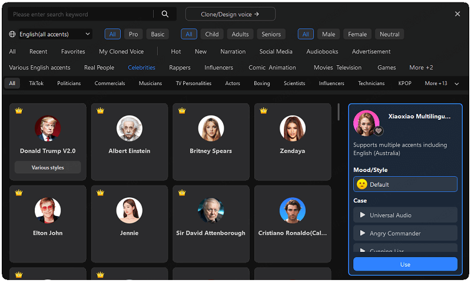Click the globe language icon
Viewport: 471px width, 283px height.
coord(12,34)
